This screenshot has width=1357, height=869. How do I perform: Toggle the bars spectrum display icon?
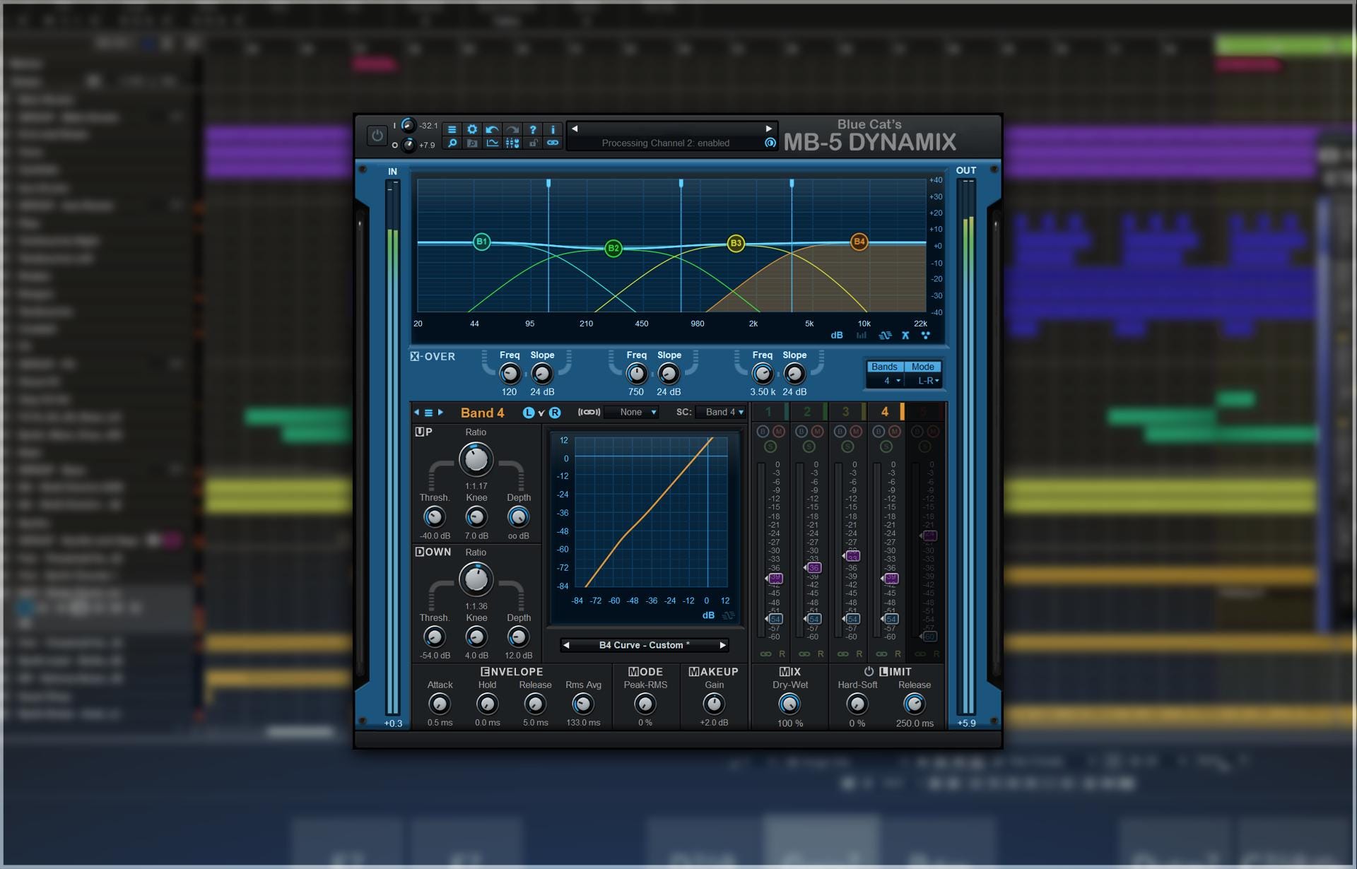(861, 336)
